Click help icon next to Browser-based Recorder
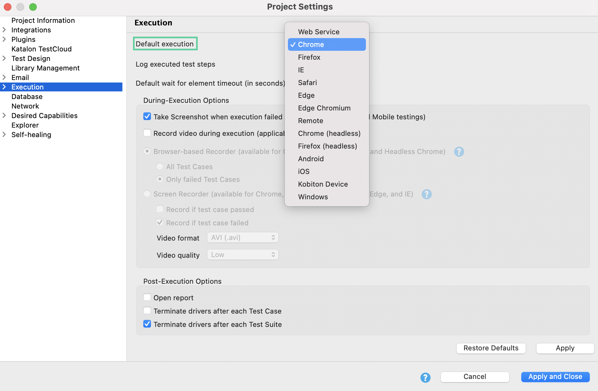Viewport: 598px width, 391px height. pos(459,152)
